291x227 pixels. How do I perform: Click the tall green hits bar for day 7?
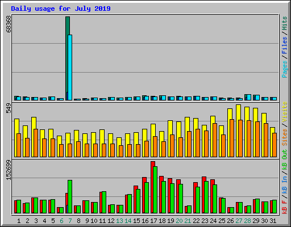pos(67,58)
